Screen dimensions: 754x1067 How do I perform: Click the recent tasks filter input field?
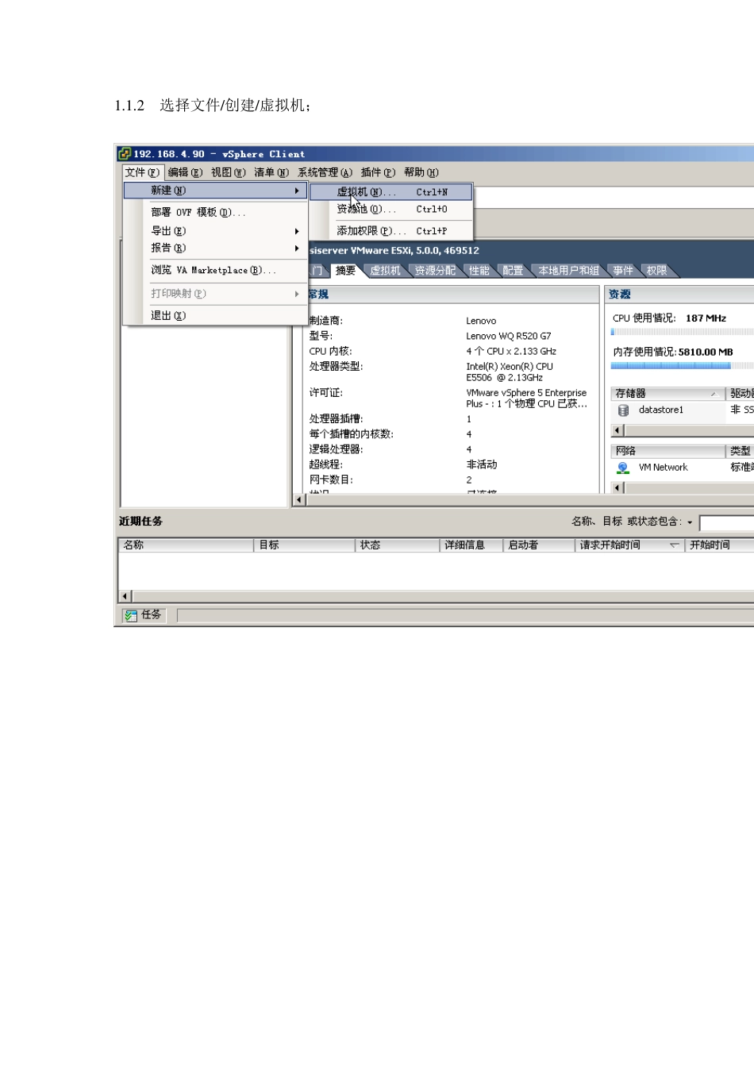(x=726, y=522)
